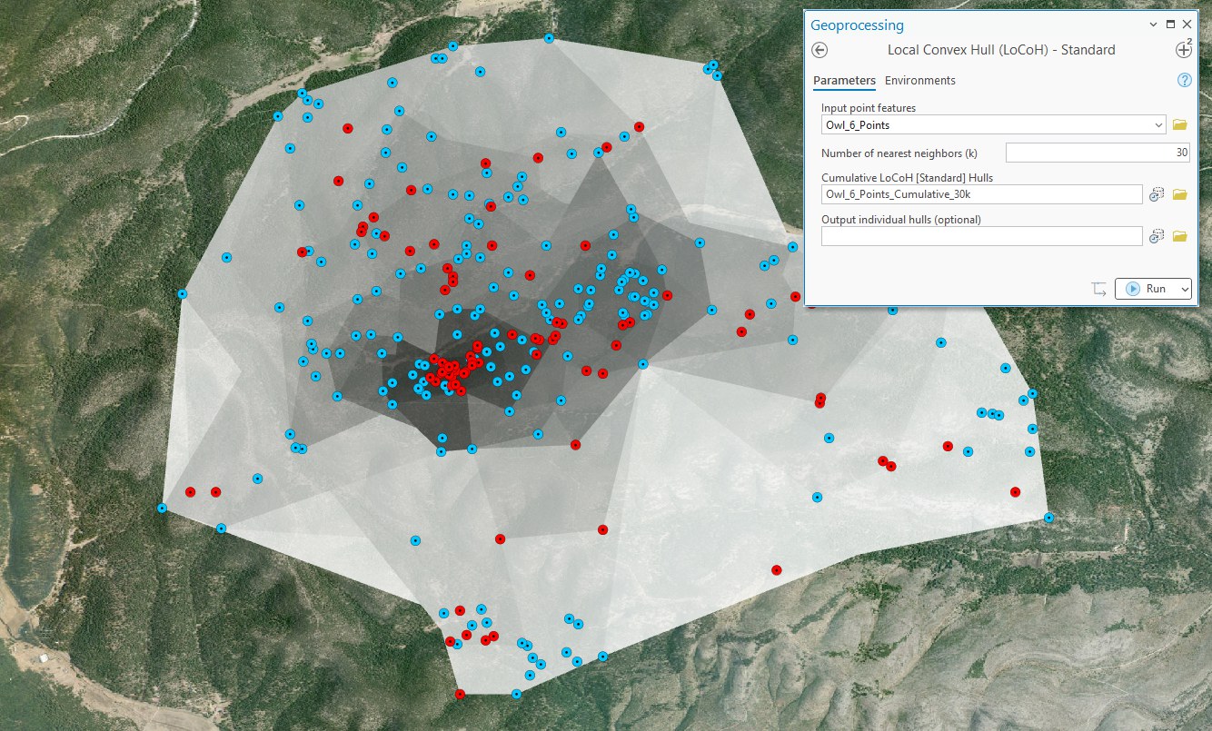Click the 'Local Convex Hull (LoCoH) - Standard' title
Screen dimensions: 1212x731
tap(1001, 50)
